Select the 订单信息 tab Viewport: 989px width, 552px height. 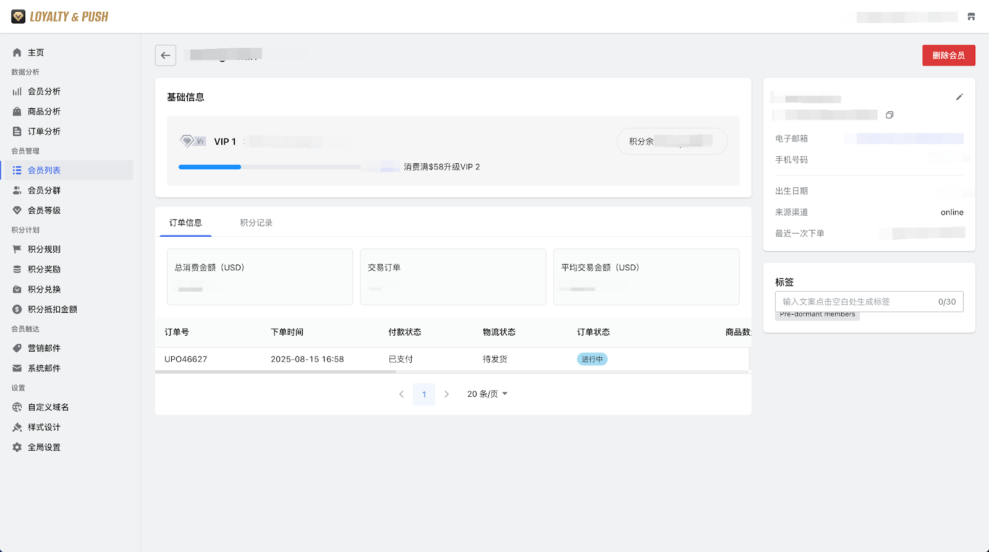(x=185, y=223)
